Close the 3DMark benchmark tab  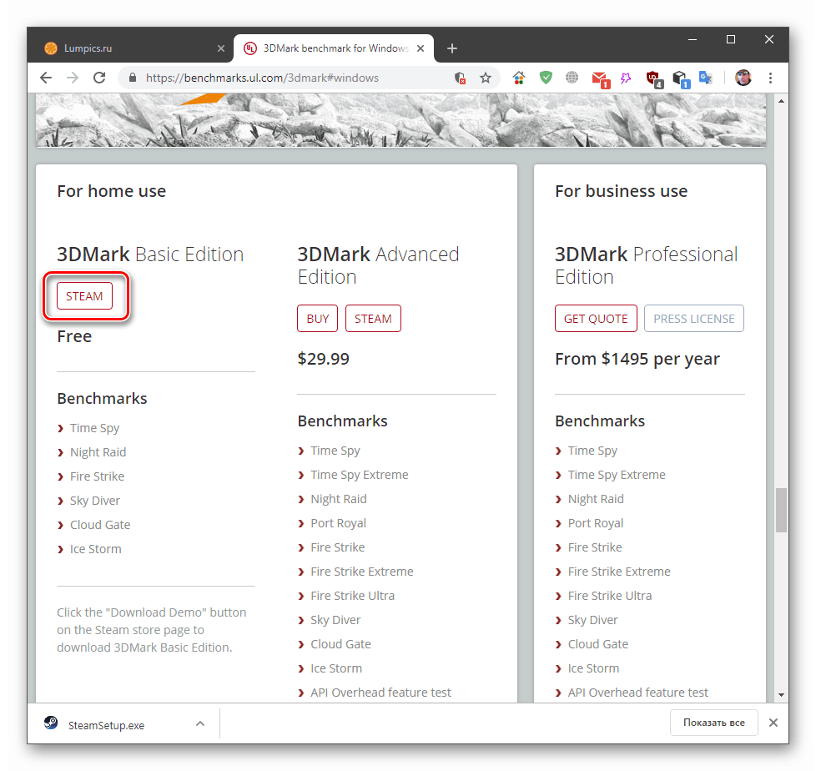click(421, 48)
